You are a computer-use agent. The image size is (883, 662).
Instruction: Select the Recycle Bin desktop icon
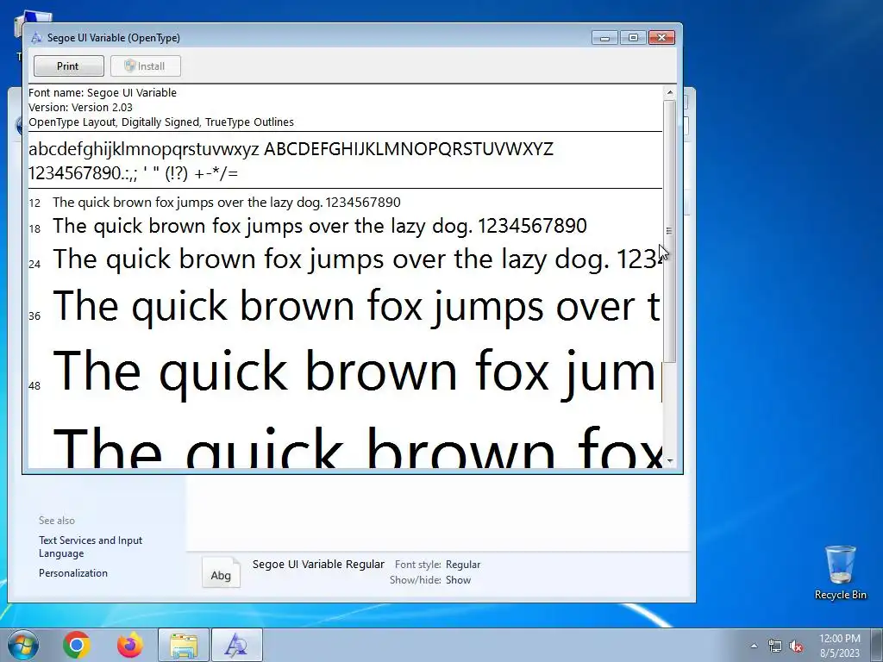point(840,572)
